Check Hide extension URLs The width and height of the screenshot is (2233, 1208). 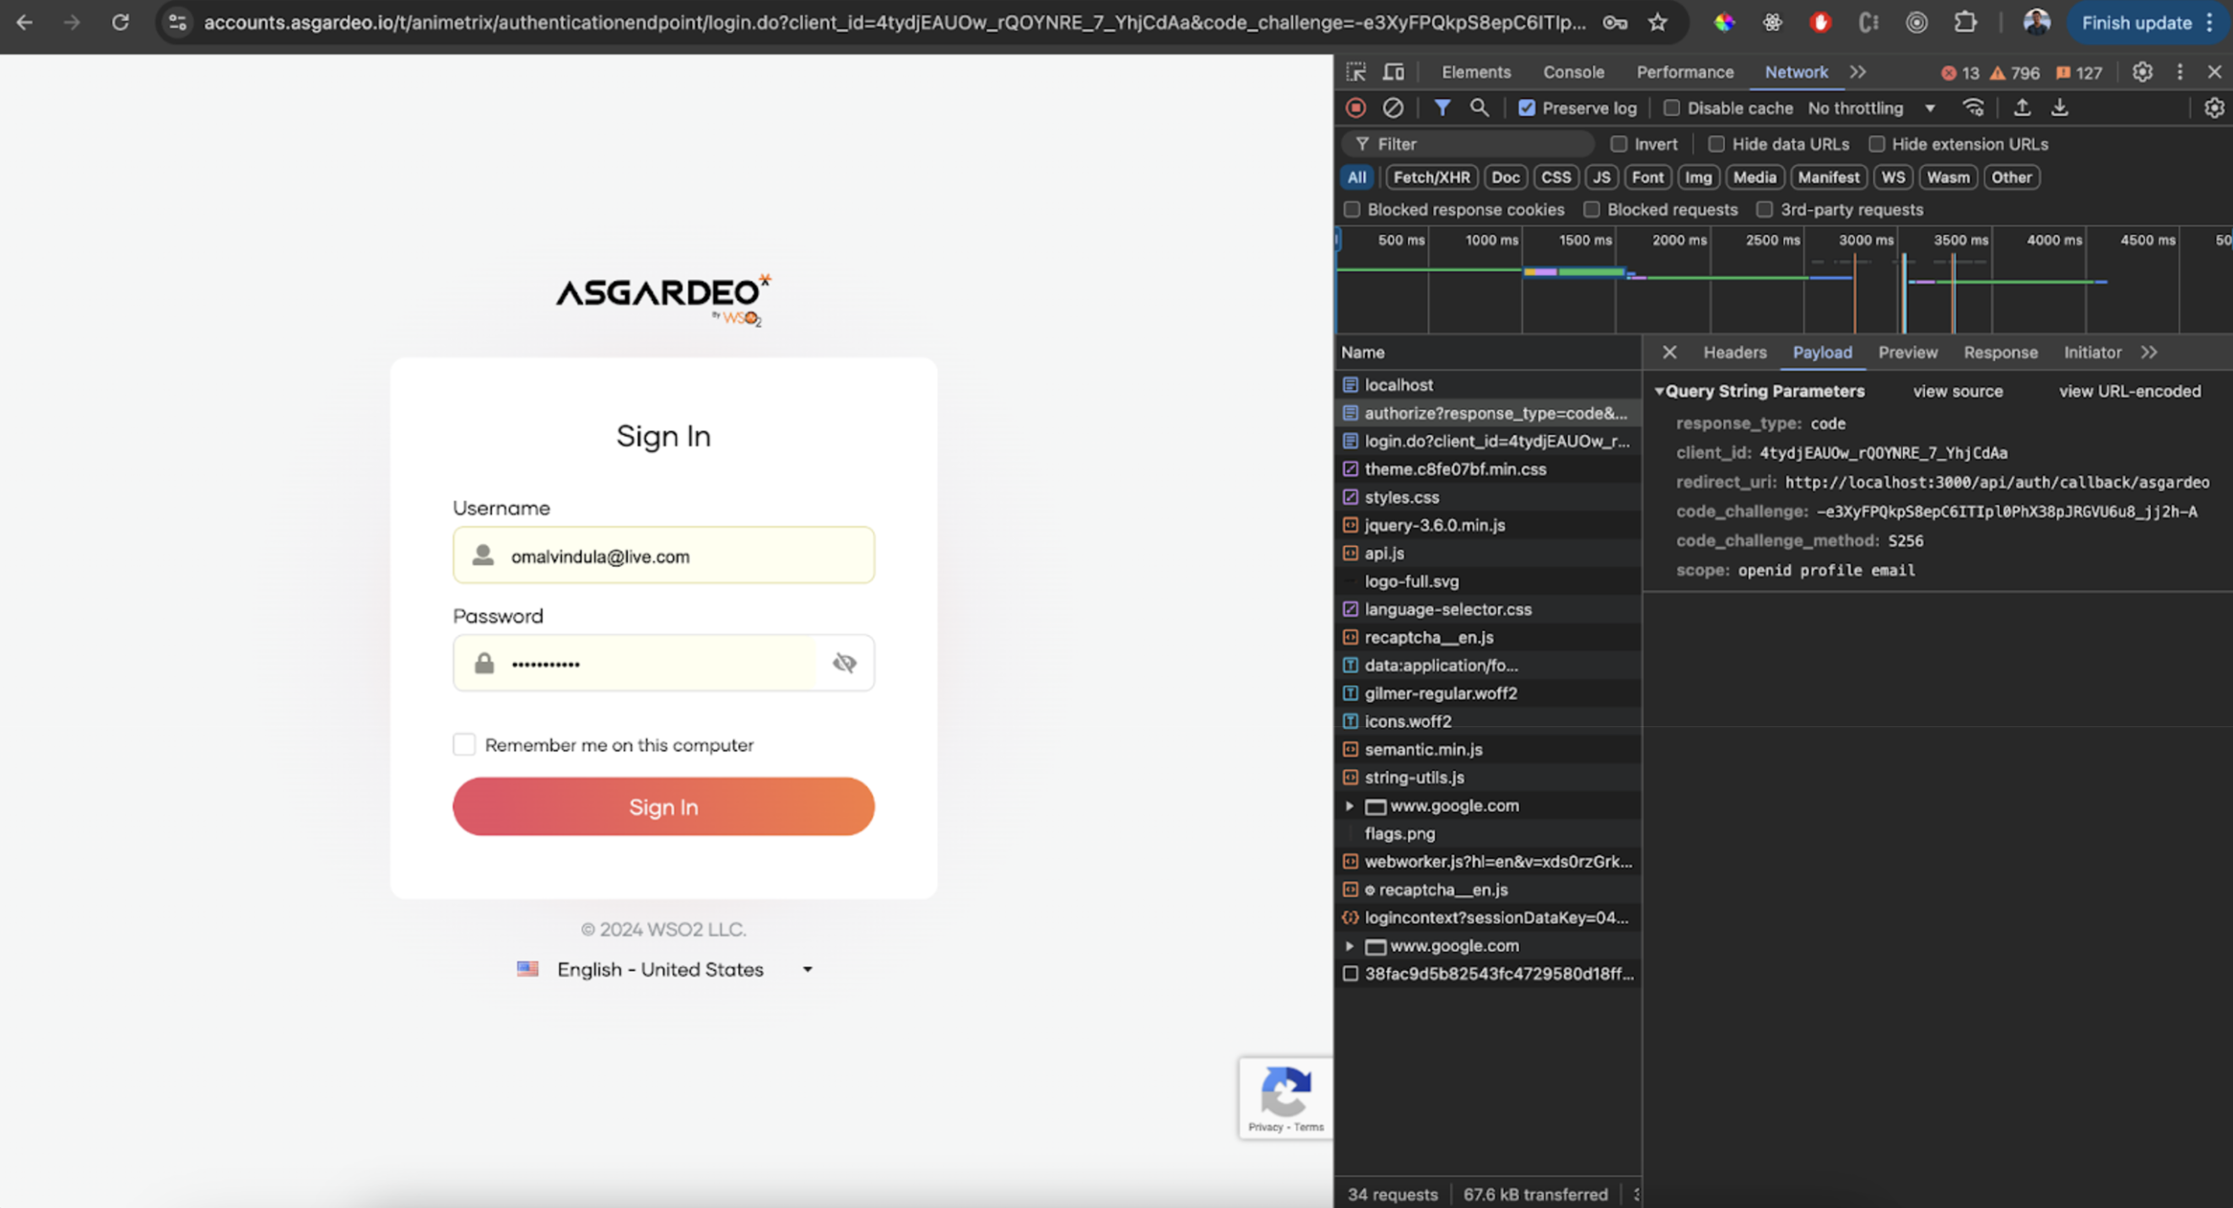[x=1876, y=144]
